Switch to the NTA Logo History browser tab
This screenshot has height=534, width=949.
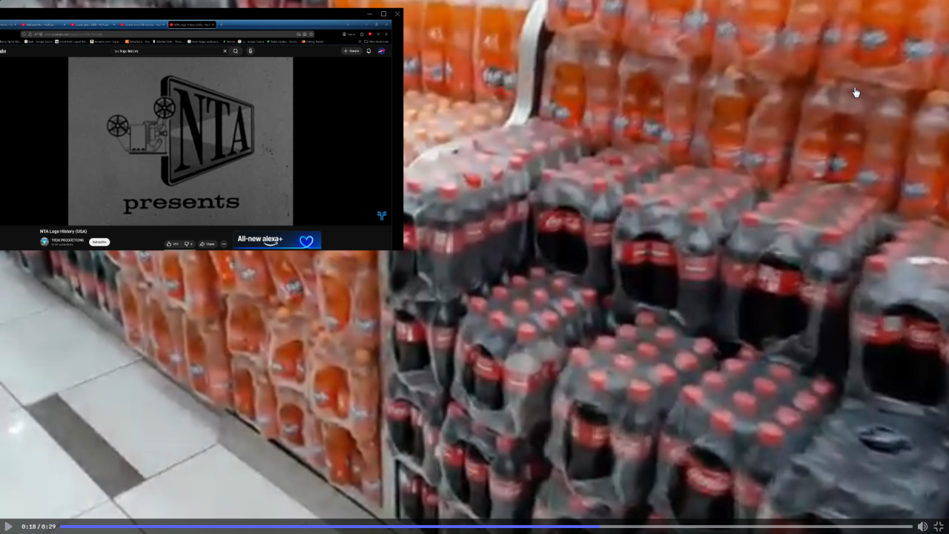point(191,24)
